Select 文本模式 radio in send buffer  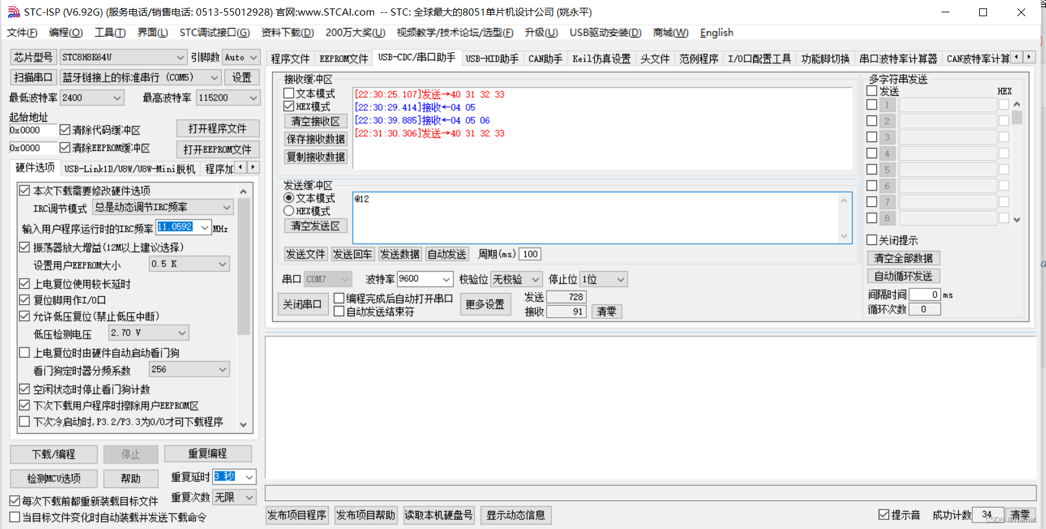pos(289,198)
